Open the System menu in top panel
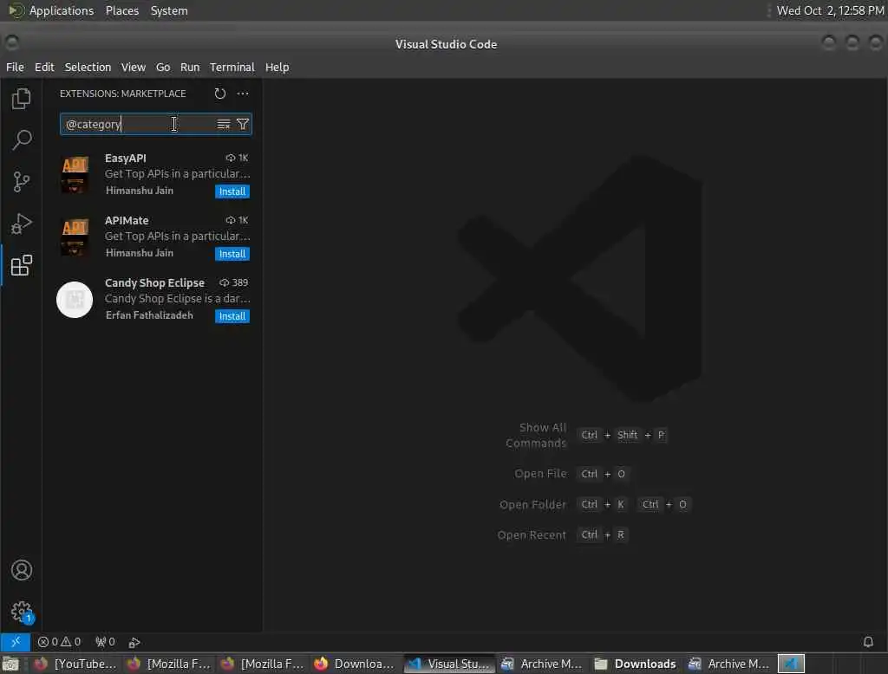This screenshot has height=674, width=888. 169,10
